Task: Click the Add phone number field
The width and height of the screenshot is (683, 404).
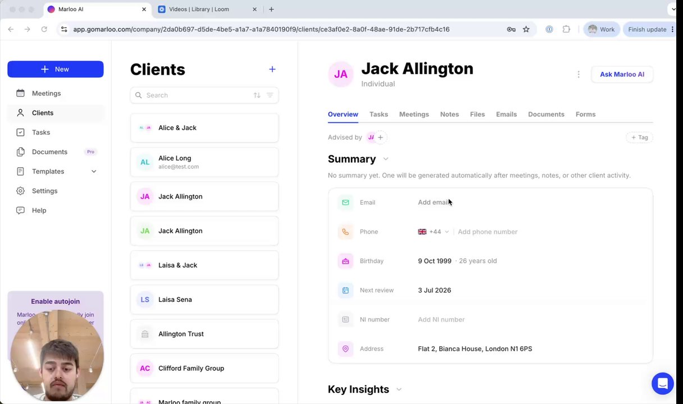Action: 488,232
